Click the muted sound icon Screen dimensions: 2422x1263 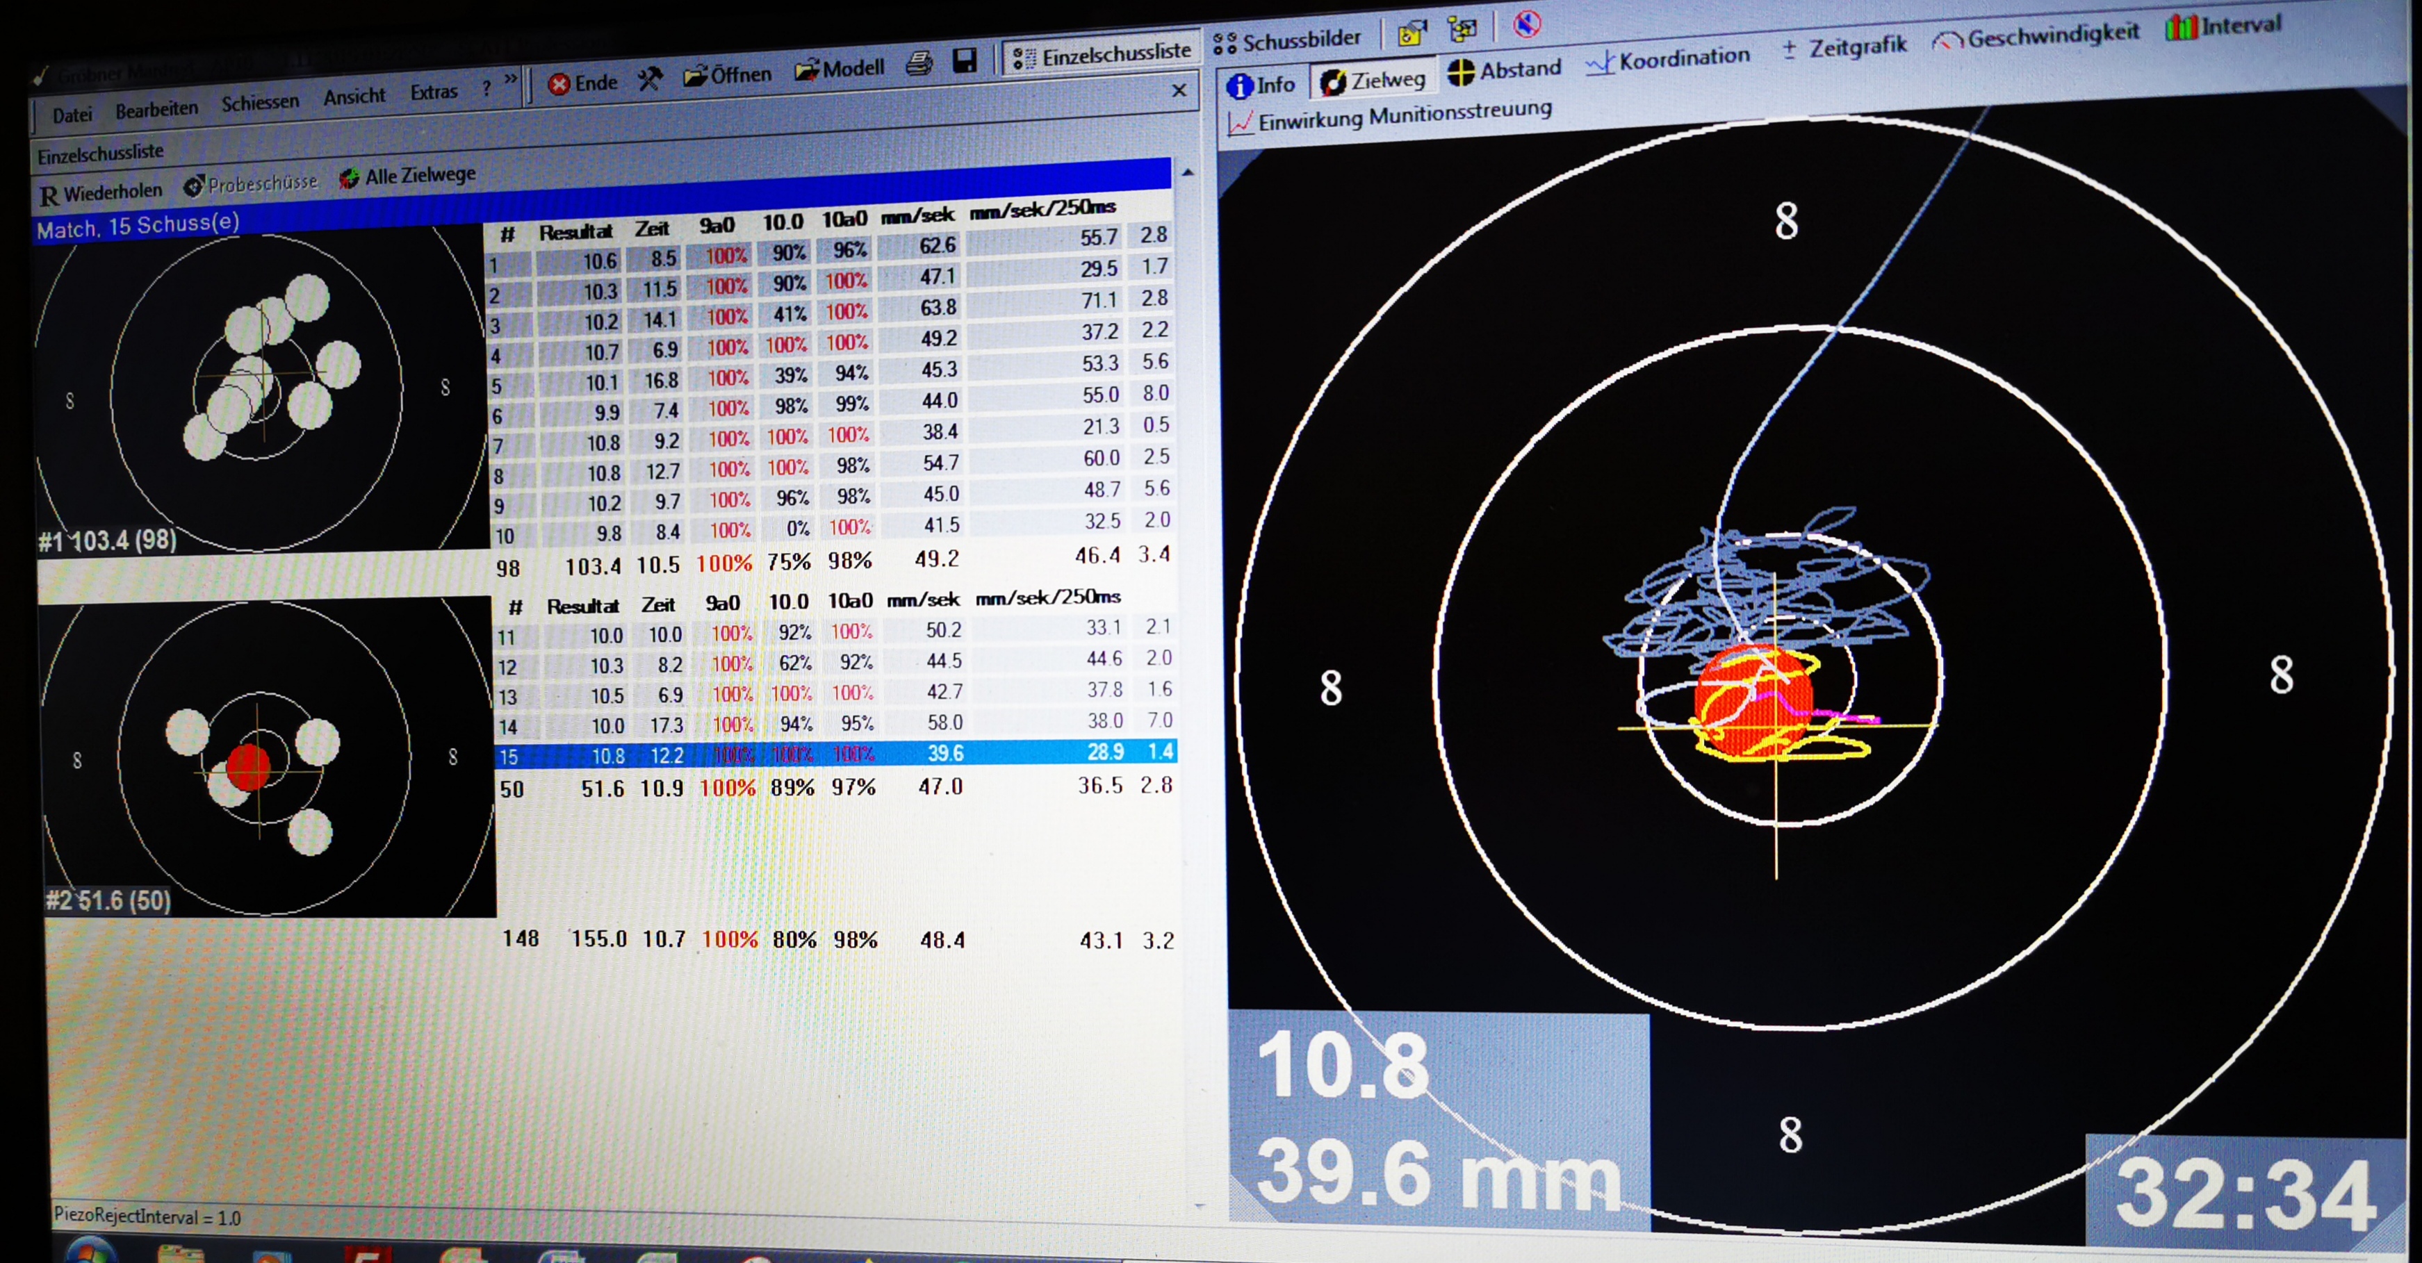[x=1527, y=24]
